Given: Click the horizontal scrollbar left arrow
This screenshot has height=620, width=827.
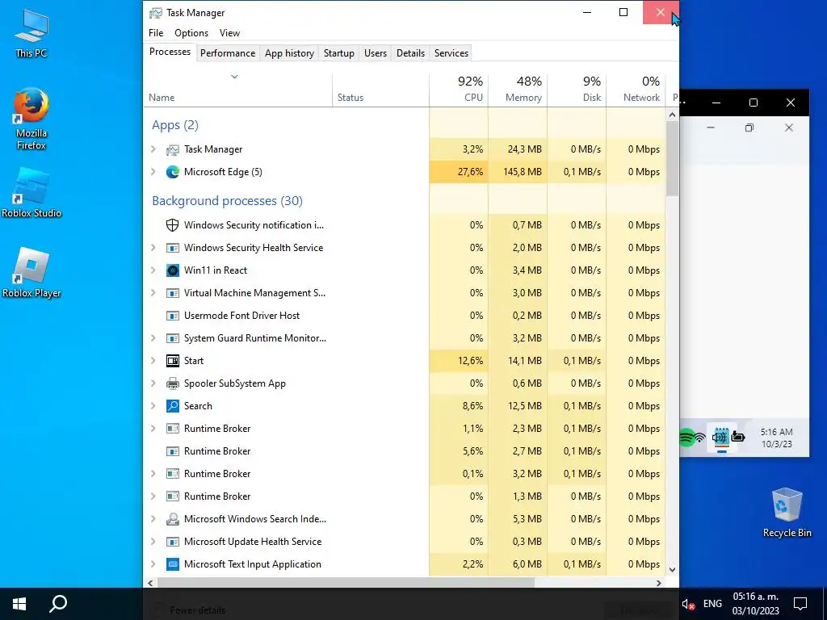Looking at the screenshot, I should 151,583.
